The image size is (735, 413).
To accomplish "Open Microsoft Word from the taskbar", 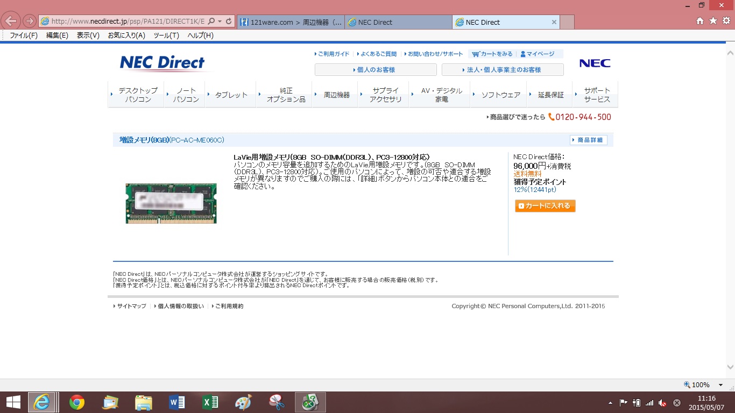I will coord(176,402).
